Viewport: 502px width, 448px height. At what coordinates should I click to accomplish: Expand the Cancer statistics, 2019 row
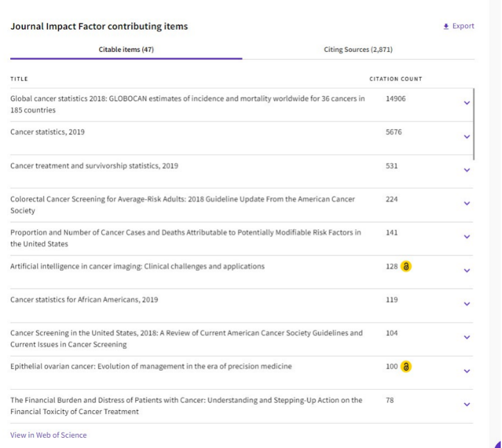click(466, 136)
